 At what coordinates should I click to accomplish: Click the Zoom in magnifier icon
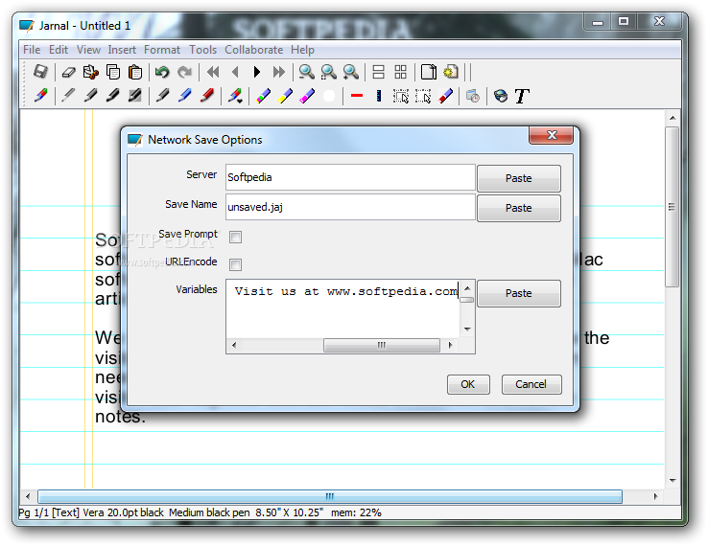[x=350, y=72]
